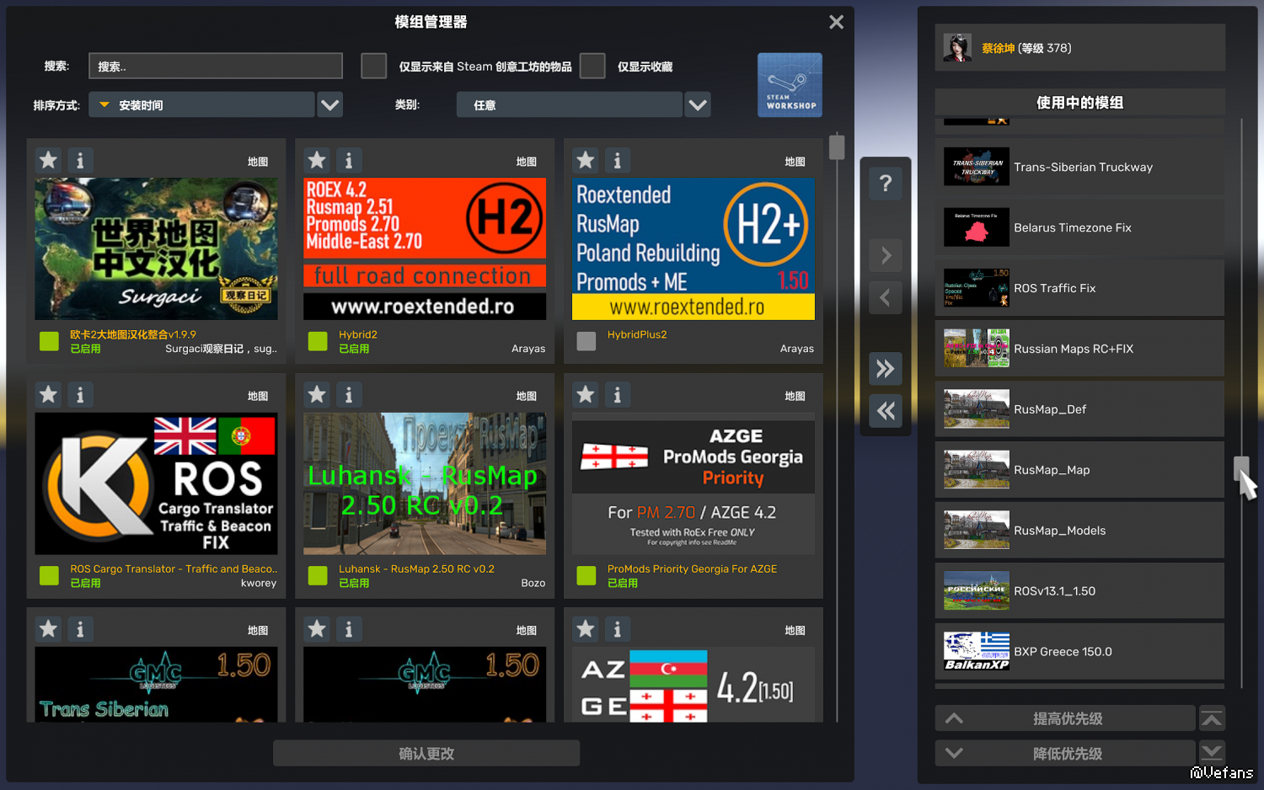The height and width of the screenshot is (790, 1264).
Task: Mark HybridPlus2 as favorite using the star
Action: pyautogui.click(x=586, y=160)
